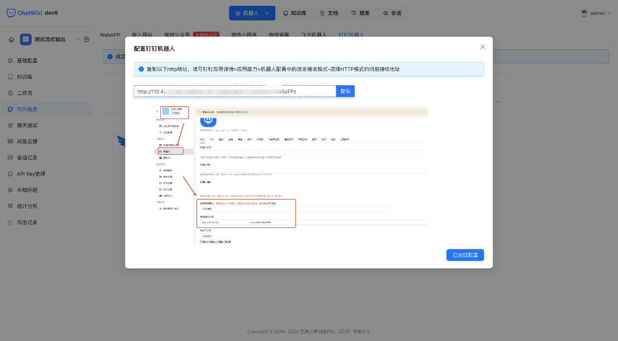Open API Key管理 via its sidebar icon

(x=10, y=174)
